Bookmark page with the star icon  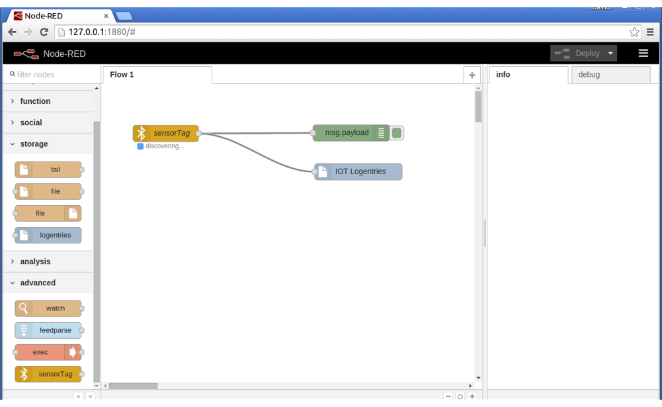coord(634,32)
